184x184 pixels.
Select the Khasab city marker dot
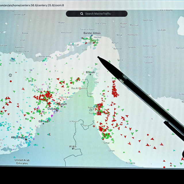click(90, 74)
